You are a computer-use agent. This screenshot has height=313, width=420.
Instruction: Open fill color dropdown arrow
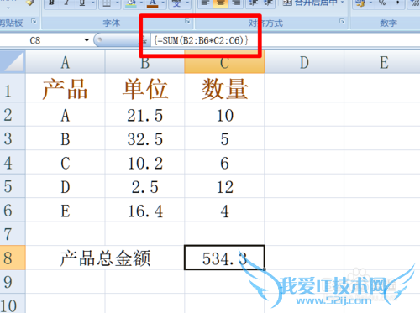tap(141, 3)
